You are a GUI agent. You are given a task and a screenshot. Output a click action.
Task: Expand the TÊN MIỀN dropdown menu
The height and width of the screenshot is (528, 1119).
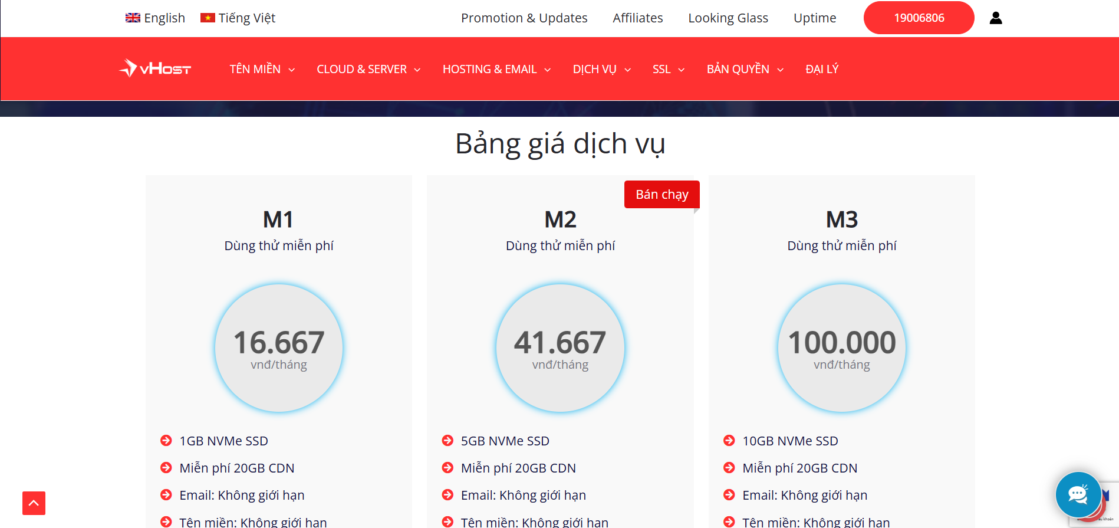(x=262, y=69)
